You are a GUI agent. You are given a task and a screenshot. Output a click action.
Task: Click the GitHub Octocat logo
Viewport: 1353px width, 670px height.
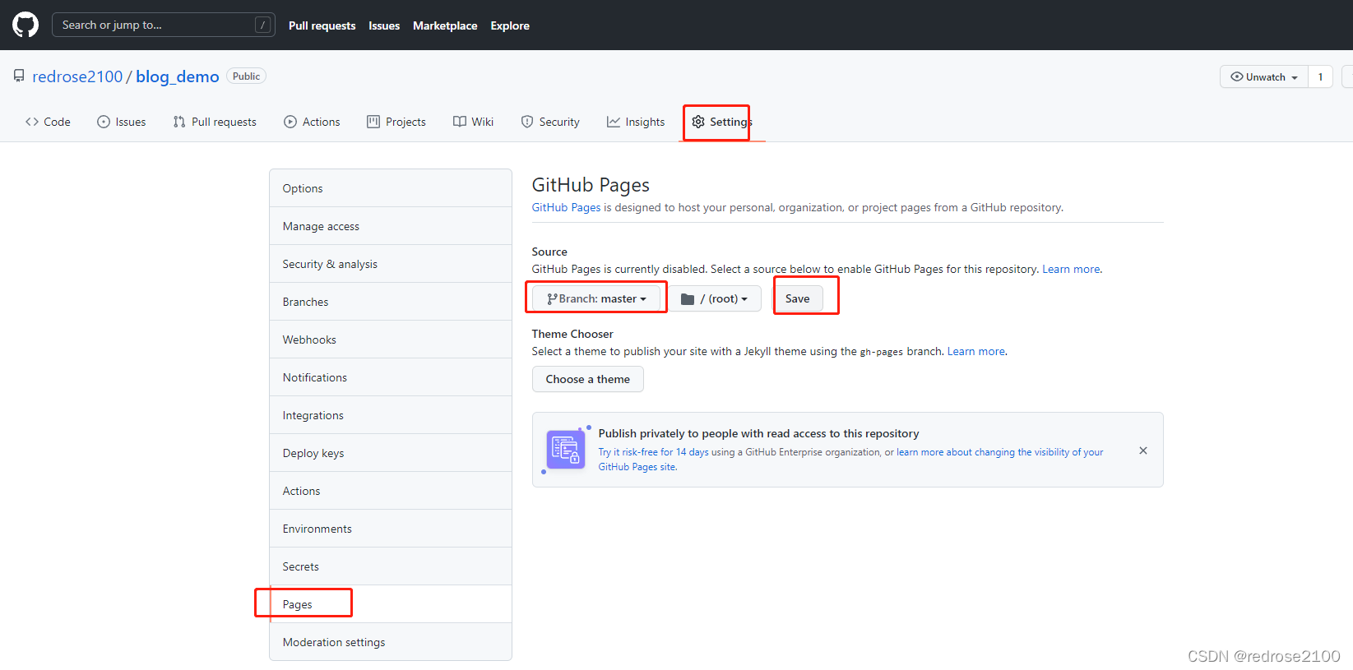pos(25,25)
